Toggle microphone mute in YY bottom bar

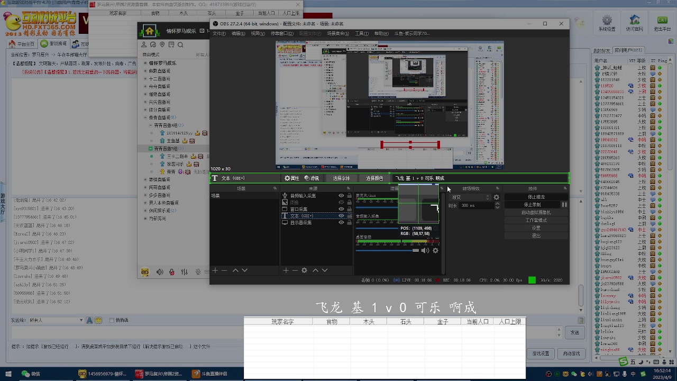(172, 272)
